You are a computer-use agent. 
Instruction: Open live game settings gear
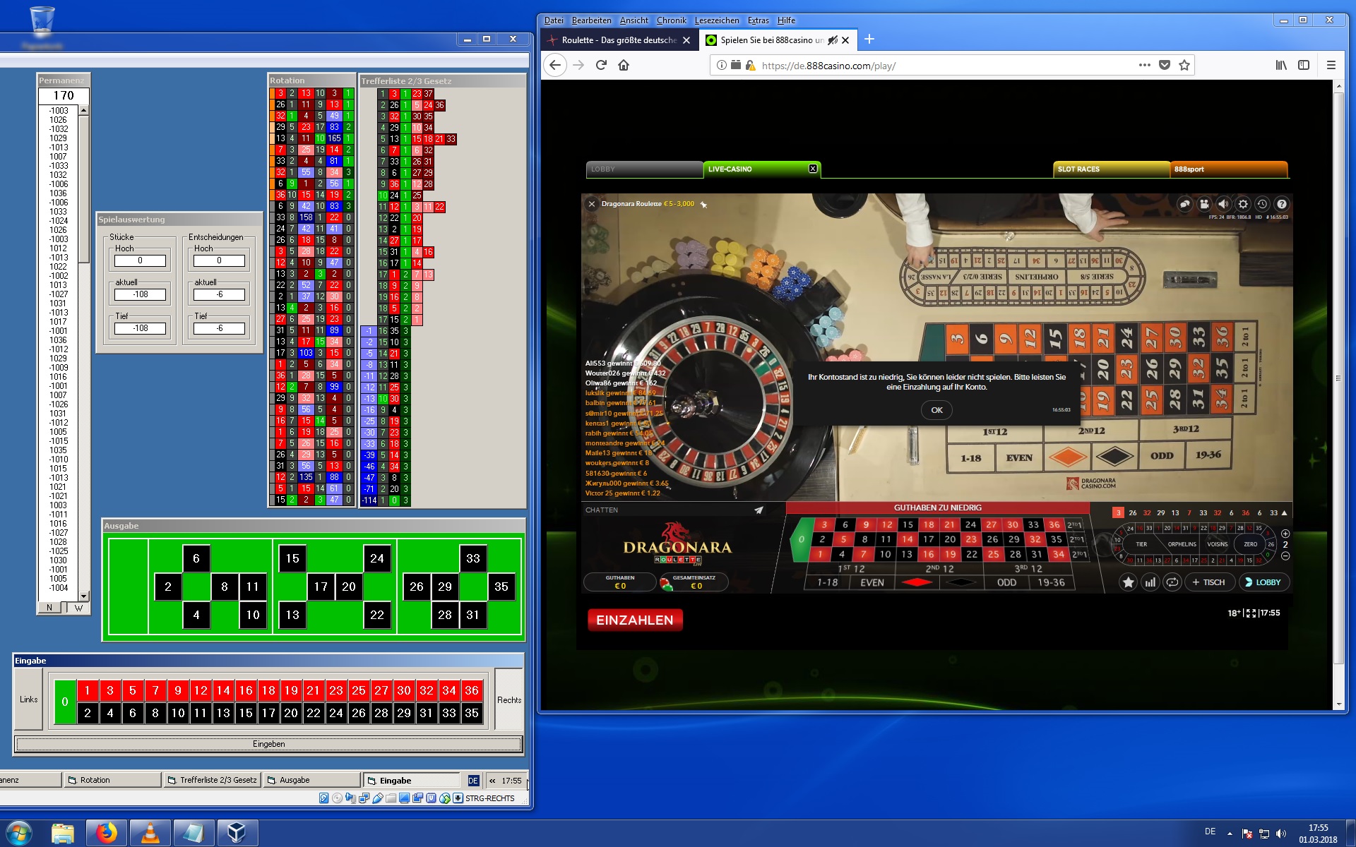pyautogui.click(x=1243, y=205)
